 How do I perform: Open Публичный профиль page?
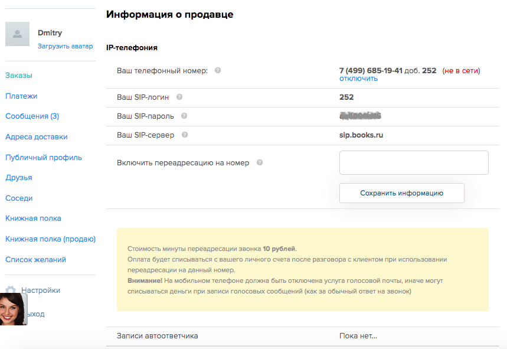coord(44,157)
